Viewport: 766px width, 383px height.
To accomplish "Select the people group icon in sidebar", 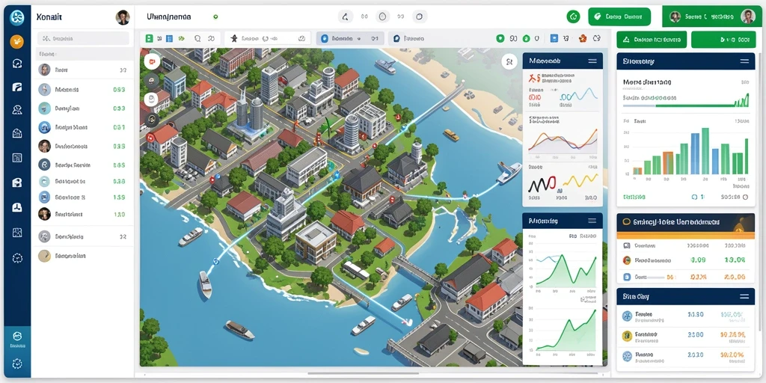I will click(x=17, y=109).
